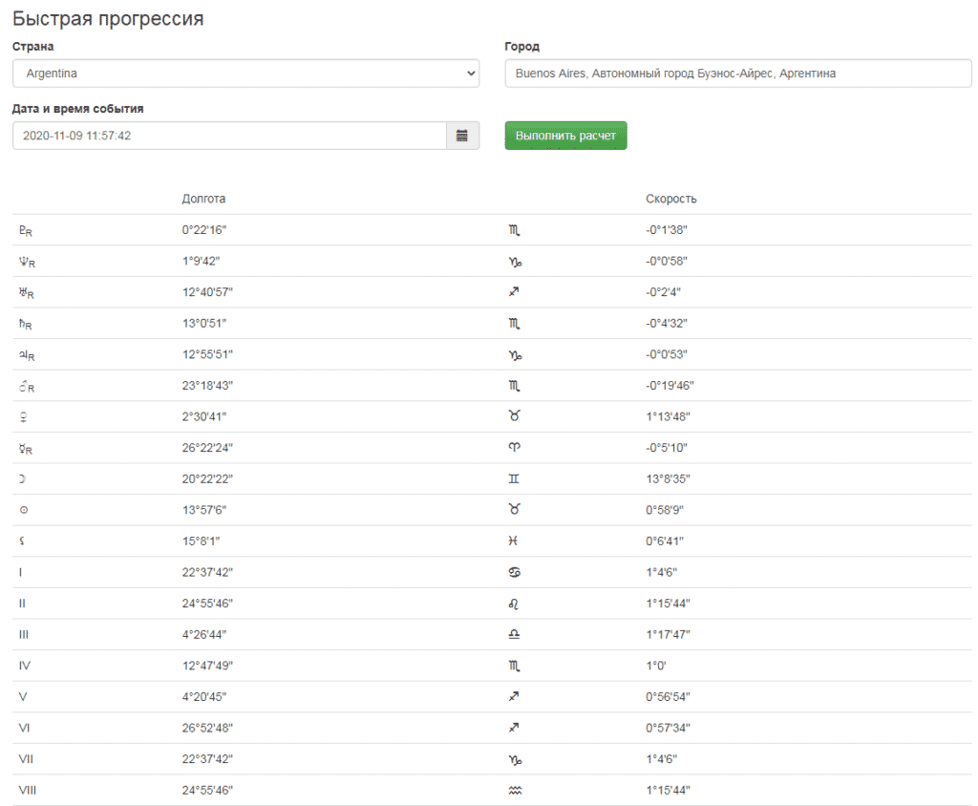The width and height of the screenshot is (978, 806).
Task: Expand the Страна dropdown showing Argentina
Action: pos(245,74)
